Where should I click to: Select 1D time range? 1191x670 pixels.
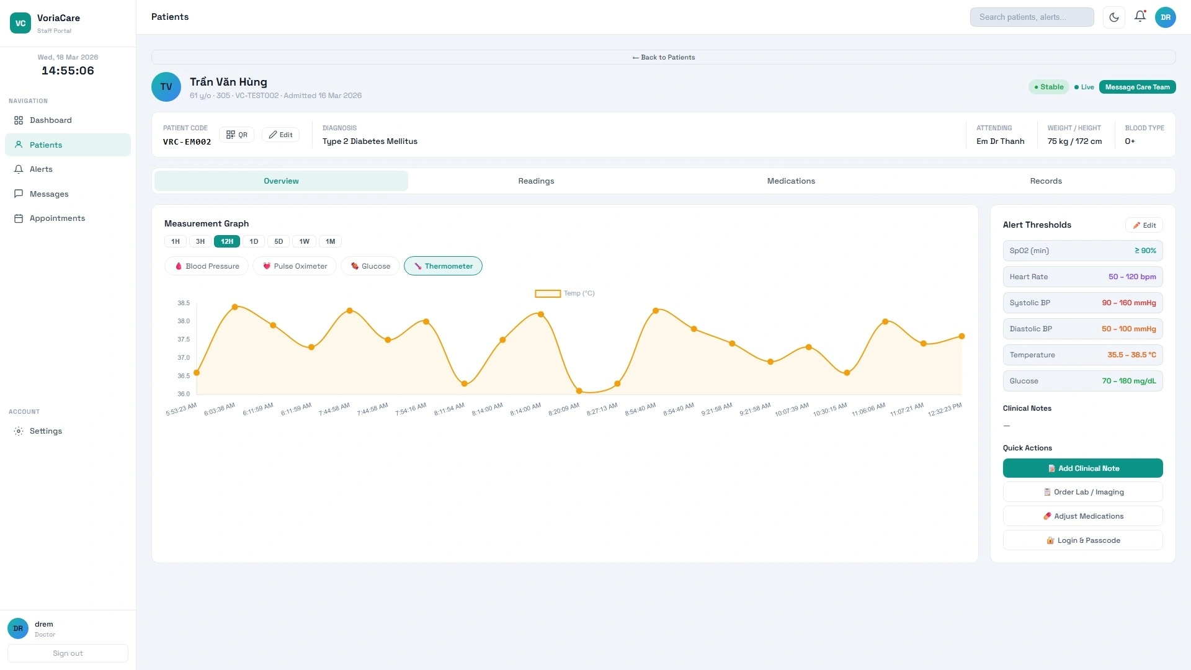[x=254, y=241]
